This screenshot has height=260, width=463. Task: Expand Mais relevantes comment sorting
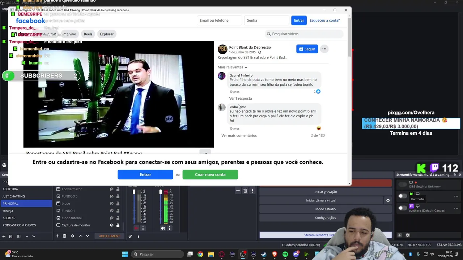(233, 67)
